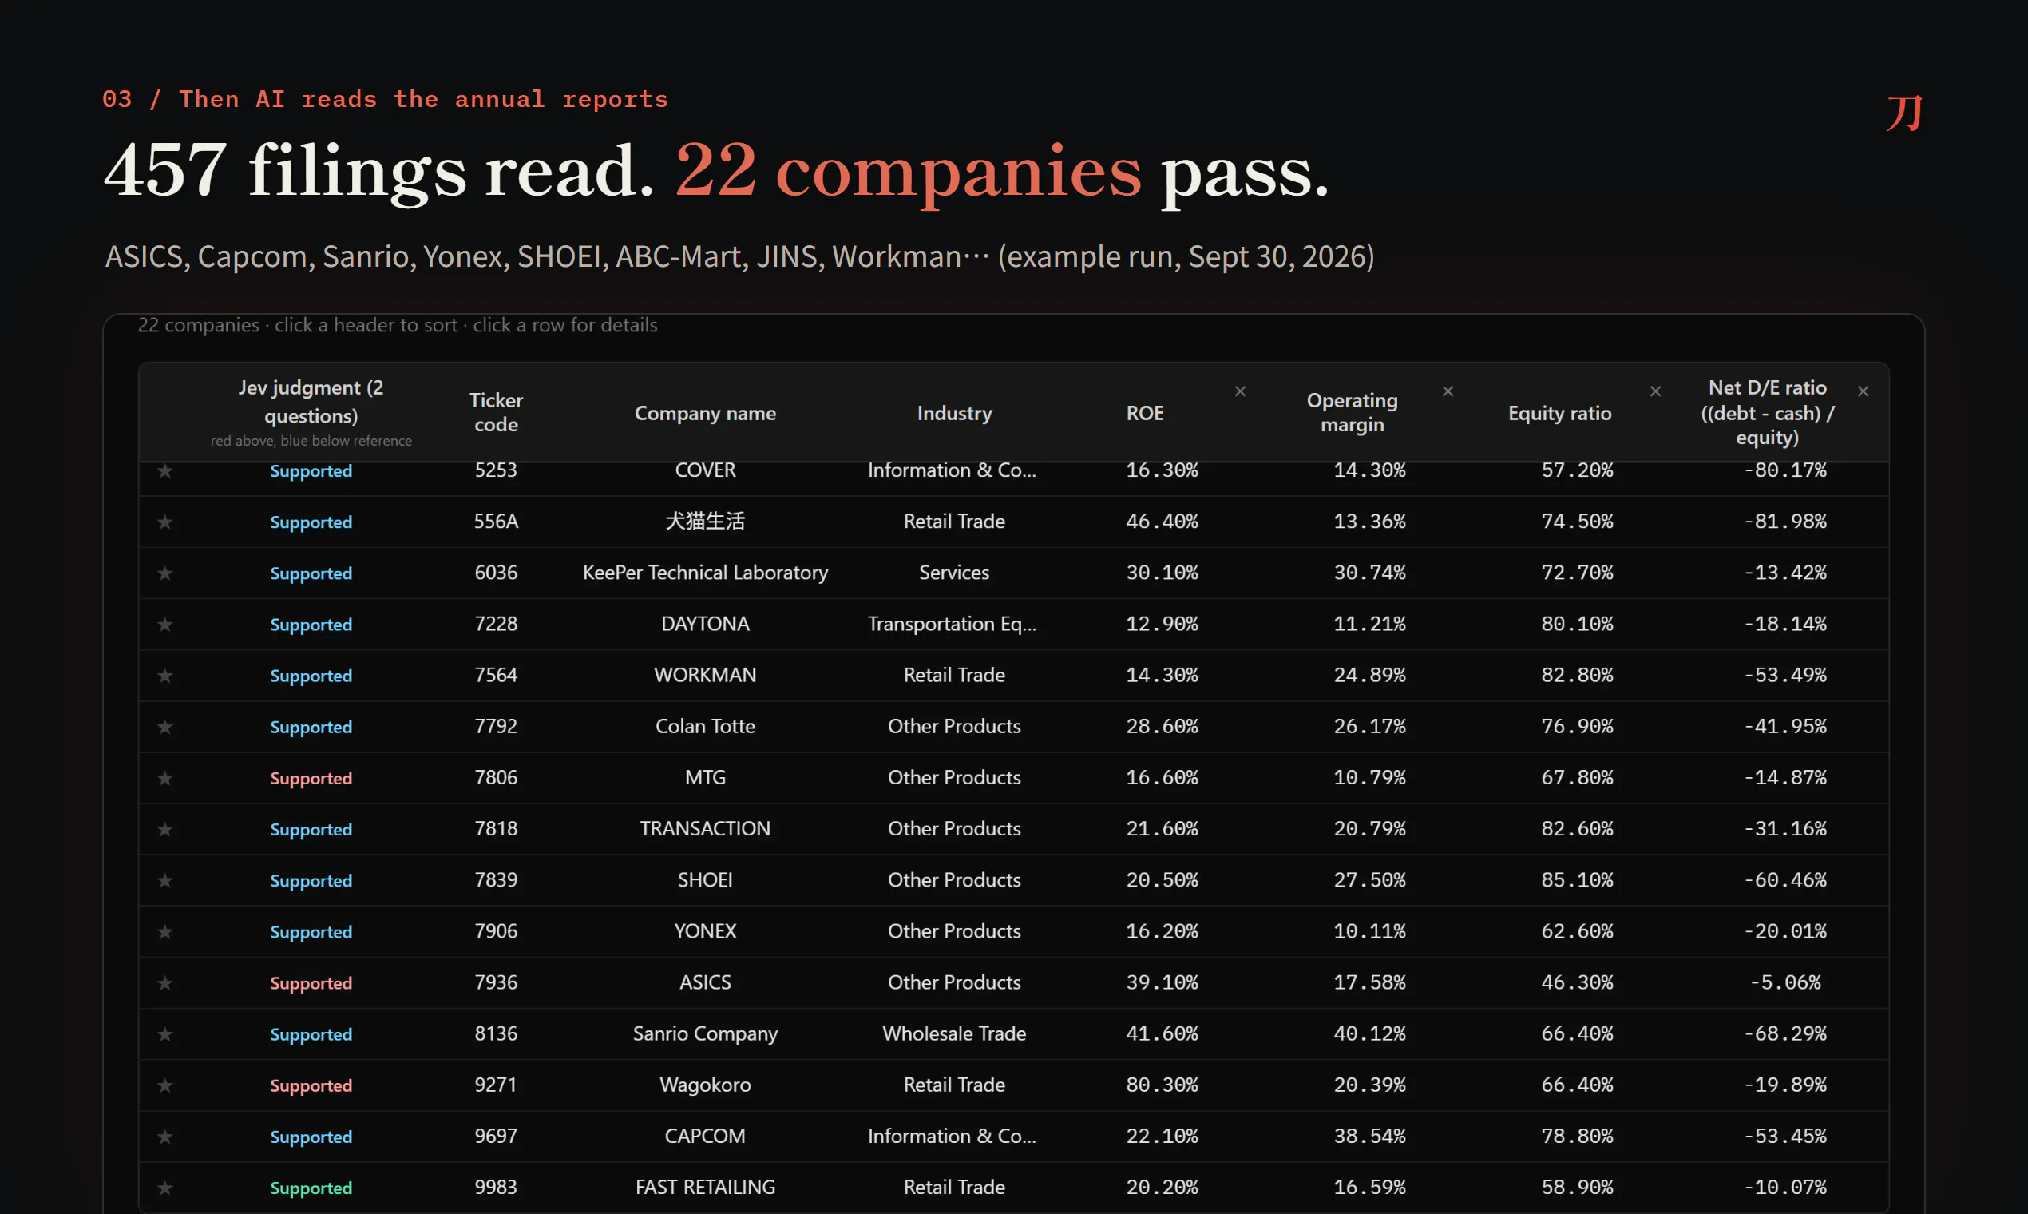Star the TRANSACTION row

(165, 830)
